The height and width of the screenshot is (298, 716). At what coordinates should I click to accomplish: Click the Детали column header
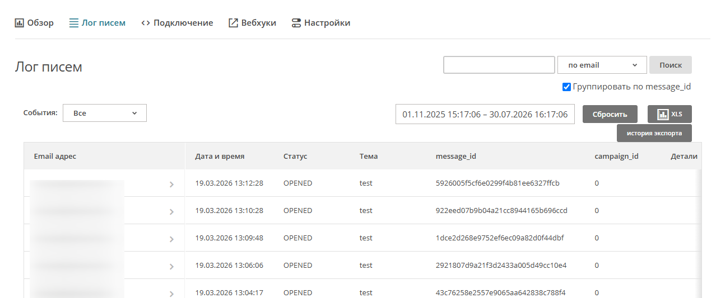click(x=684, y=156)
